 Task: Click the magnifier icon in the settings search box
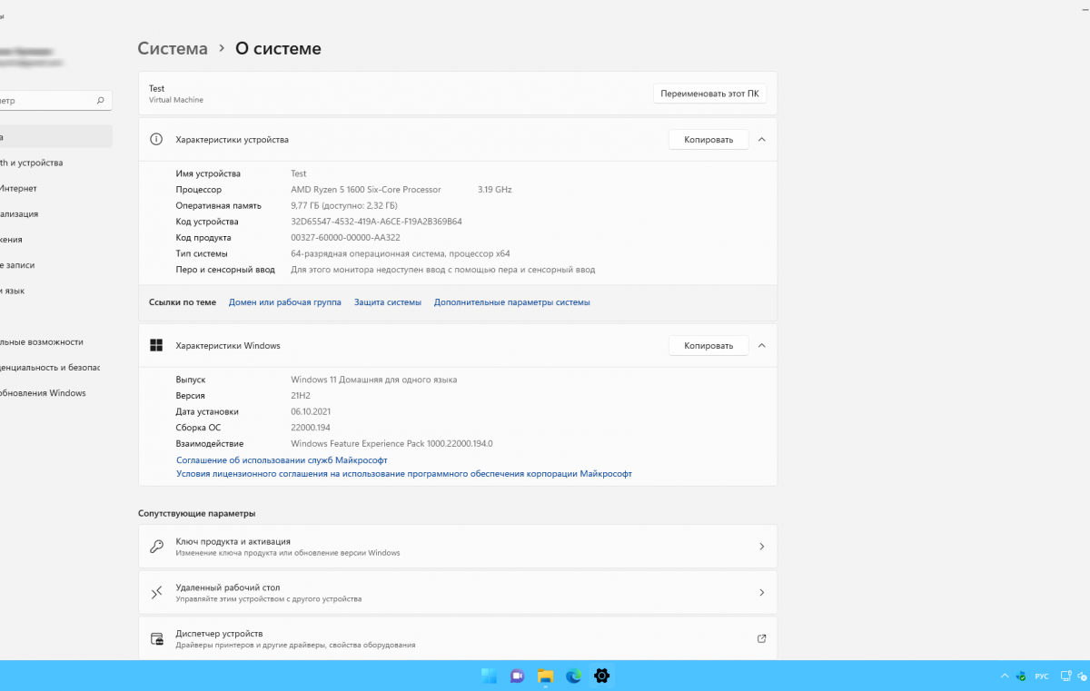coord(101,101)
